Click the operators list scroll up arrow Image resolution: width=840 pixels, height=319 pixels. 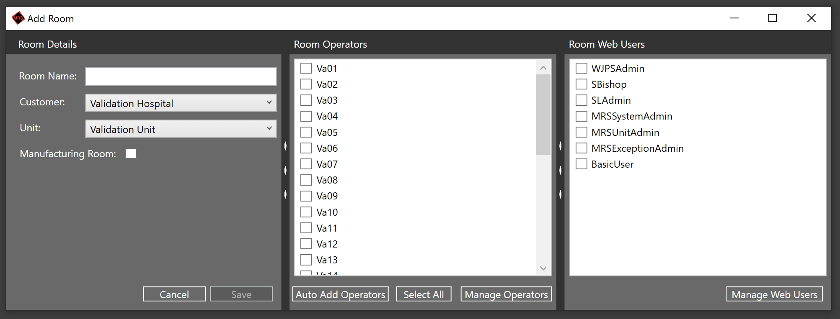tap(543, 68)
